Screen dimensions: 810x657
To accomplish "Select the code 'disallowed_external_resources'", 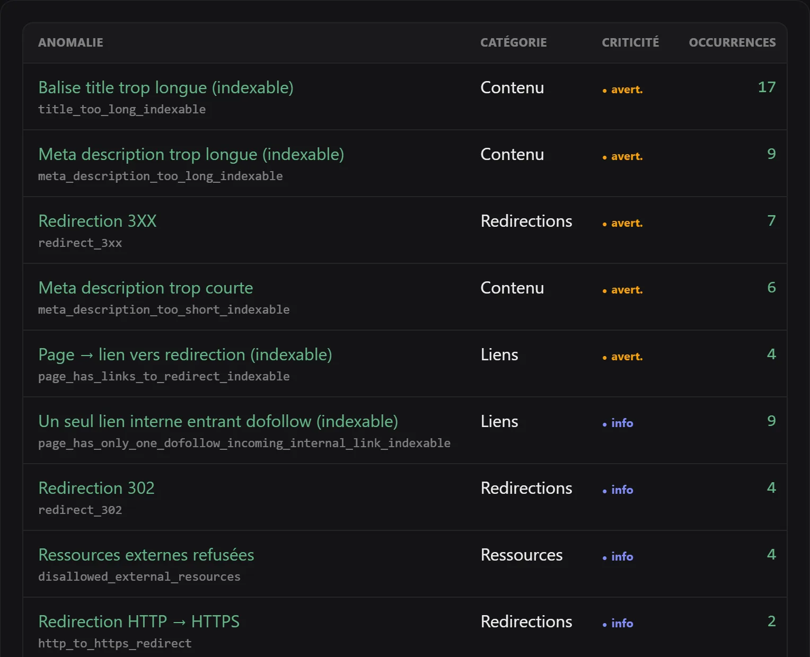I will [139, 577].
